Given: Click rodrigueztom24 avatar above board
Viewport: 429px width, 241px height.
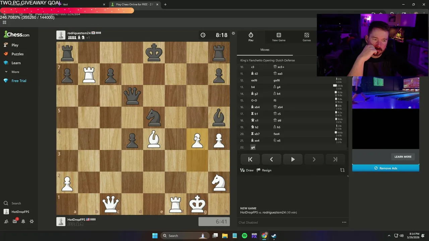Looking at the screenshot, I should tap(61, 35).
